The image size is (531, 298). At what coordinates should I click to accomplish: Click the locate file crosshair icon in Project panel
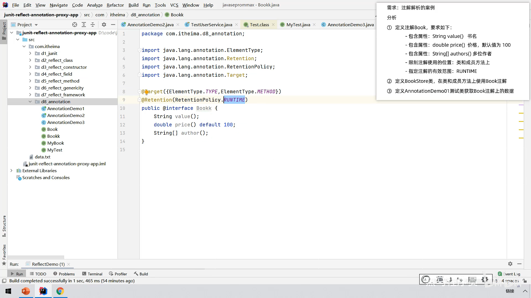[75, 25]
